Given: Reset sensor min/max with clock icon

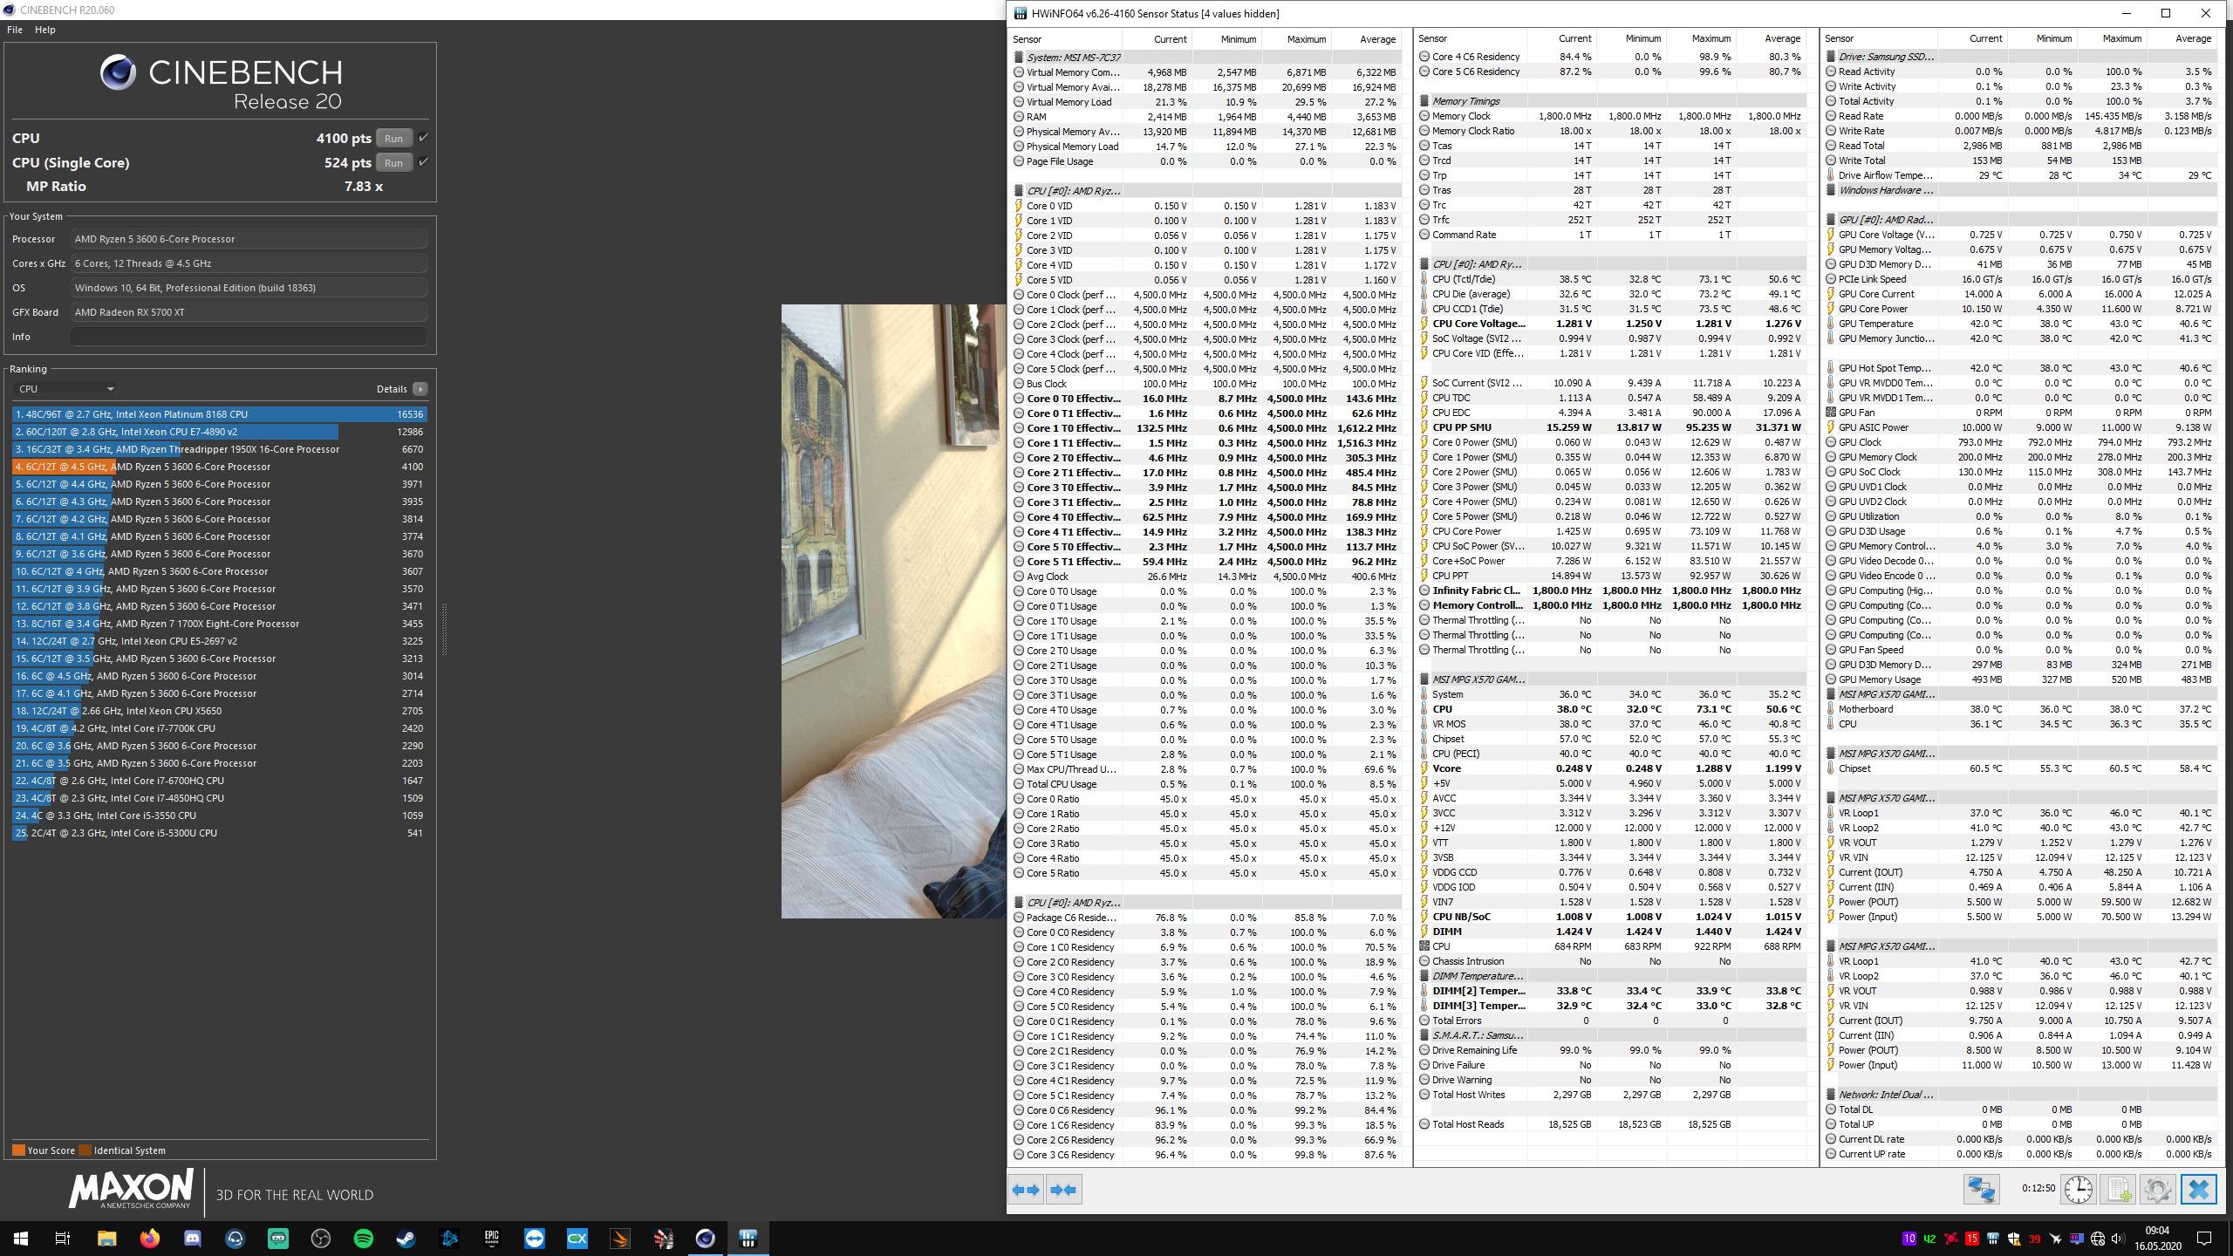Looking at the screenshot, I should pyautogui.click(x=2079, y=1190).
